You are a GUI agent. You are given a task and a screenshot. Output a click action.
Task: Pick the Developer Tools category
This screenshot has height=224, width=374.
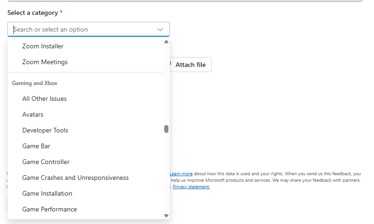click(85, 130)
